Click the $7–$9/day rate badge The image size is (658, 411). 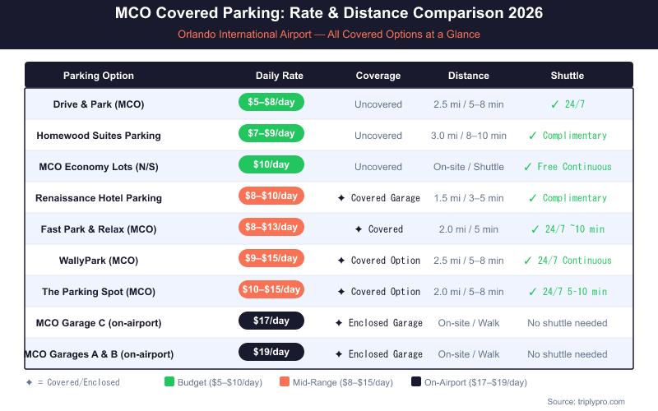pos(271,133)
